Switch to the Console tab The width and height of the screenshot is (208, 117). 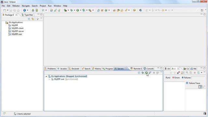(x=149, y=69)
